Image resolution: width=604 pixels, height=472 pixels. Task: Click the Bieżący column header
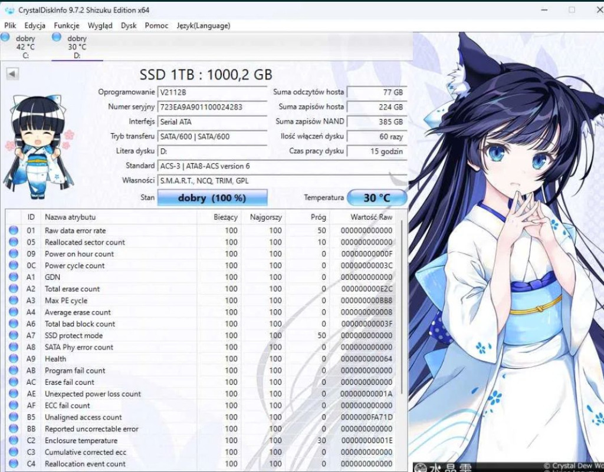pyautogui.click(x=219, y=217)
